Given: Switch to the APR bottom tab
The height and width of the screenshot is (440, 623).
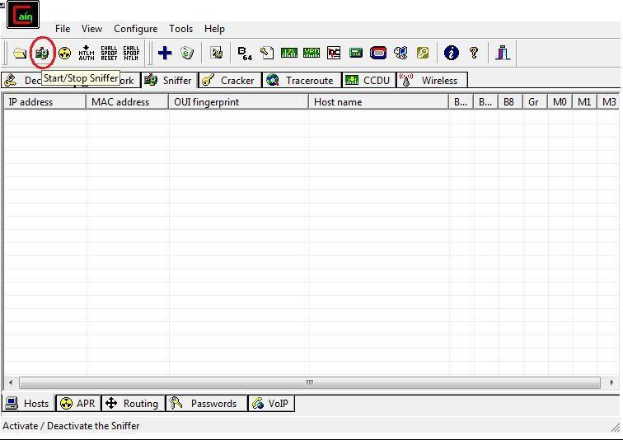Looking at the screenshot, I should (x=77, y=404).
